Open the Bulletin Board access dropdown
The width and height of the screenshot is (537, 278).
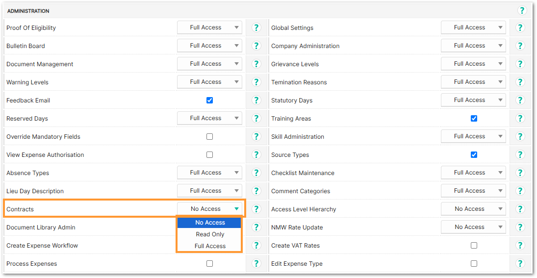209,46
